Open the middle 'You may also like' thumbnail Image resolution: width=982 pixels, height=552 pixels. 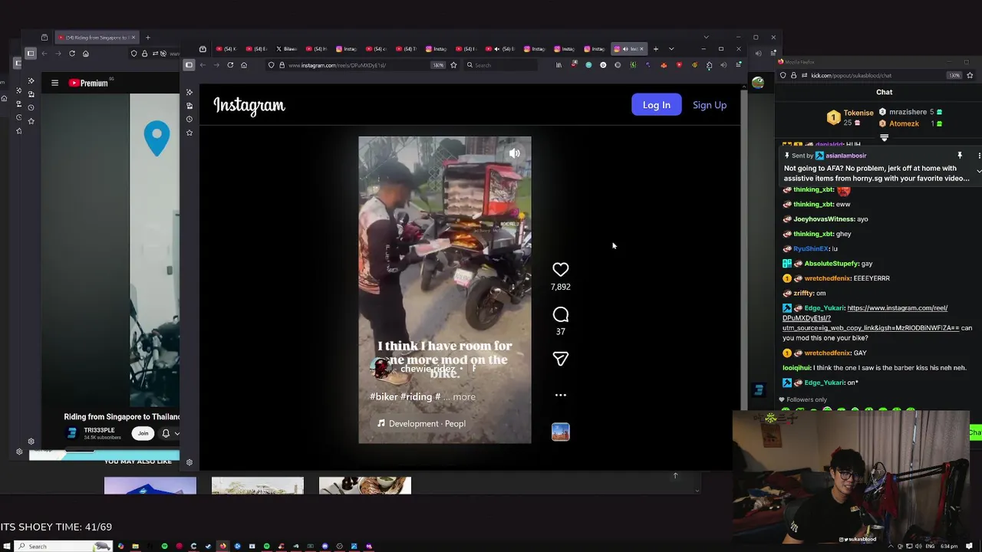[x=258, y=486]
